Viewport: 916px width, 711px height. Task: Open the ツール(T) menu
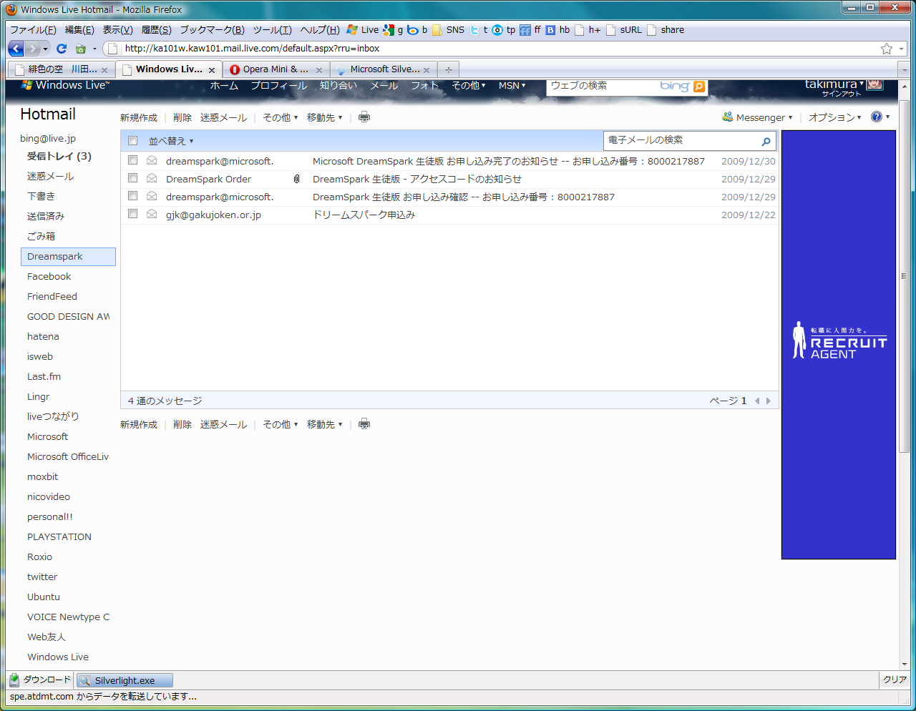(x=272, y=30)
